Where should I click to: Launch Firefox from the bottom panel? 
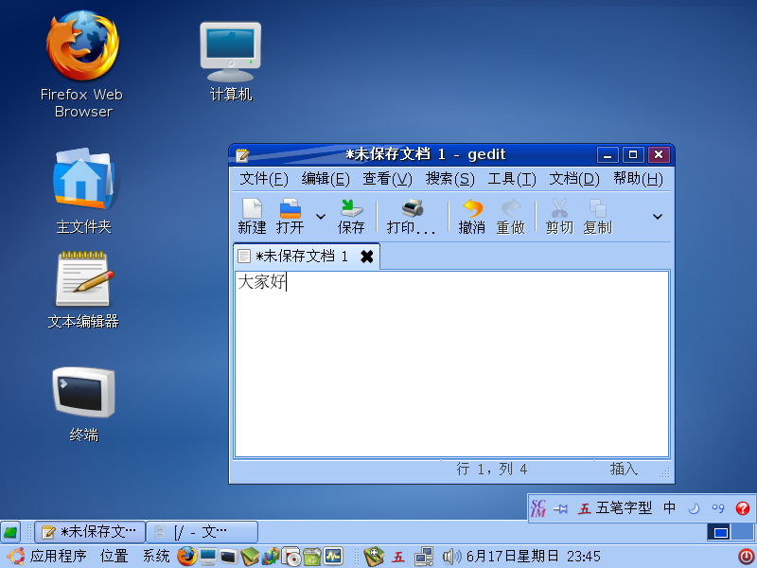click(186, 557)
